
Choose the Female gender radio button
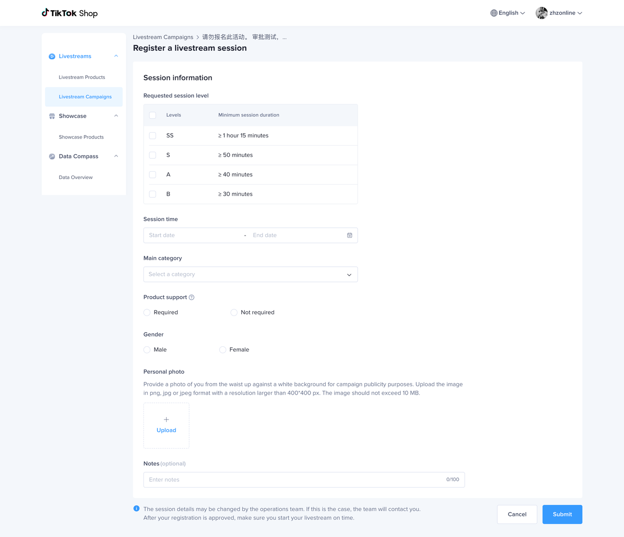(223, 350)
